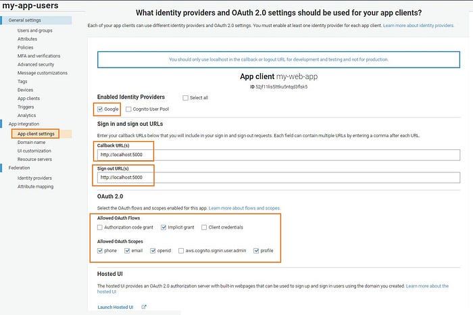Toggle the Google identity provider checkbox

click(x=100, y=110)
